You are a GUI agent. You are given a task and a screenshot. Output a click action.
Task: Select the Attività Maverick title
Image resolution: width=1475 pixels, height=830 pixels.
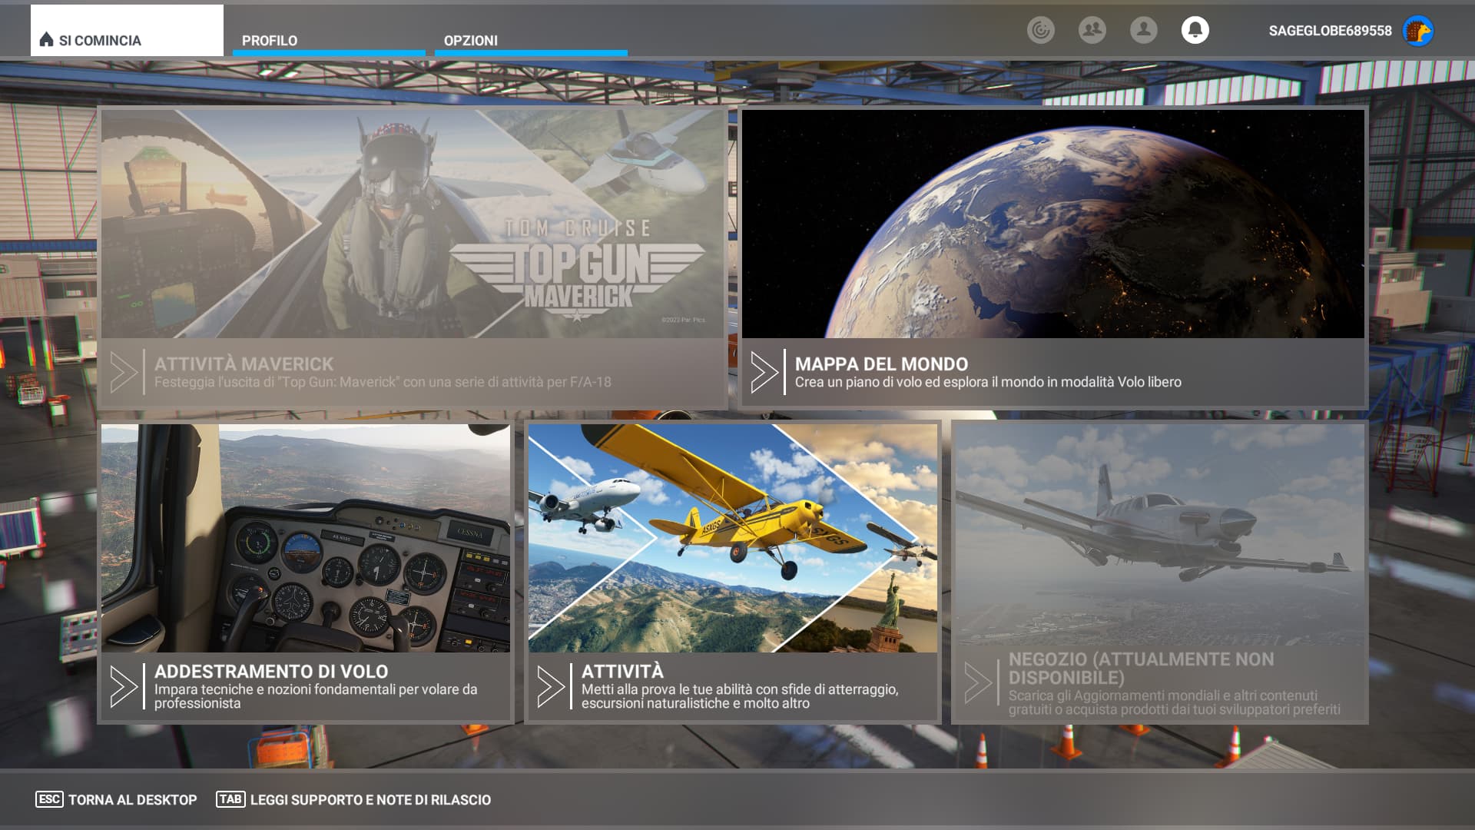pyautogui.click(x=244, y=364)
